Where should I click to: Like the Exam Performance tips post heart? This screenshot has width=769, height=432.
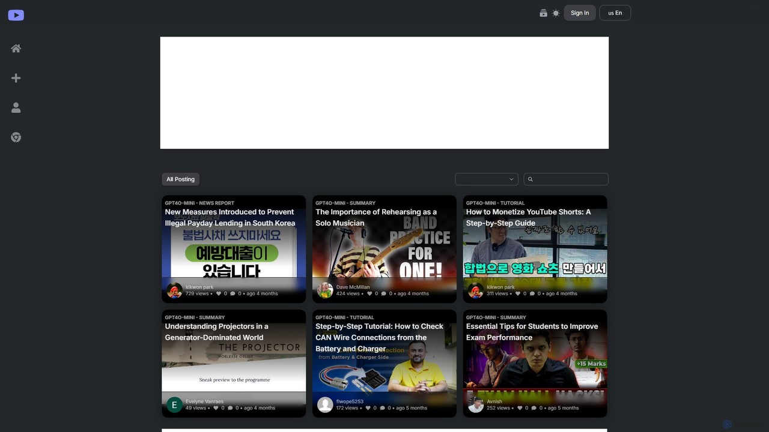point(520,408)
